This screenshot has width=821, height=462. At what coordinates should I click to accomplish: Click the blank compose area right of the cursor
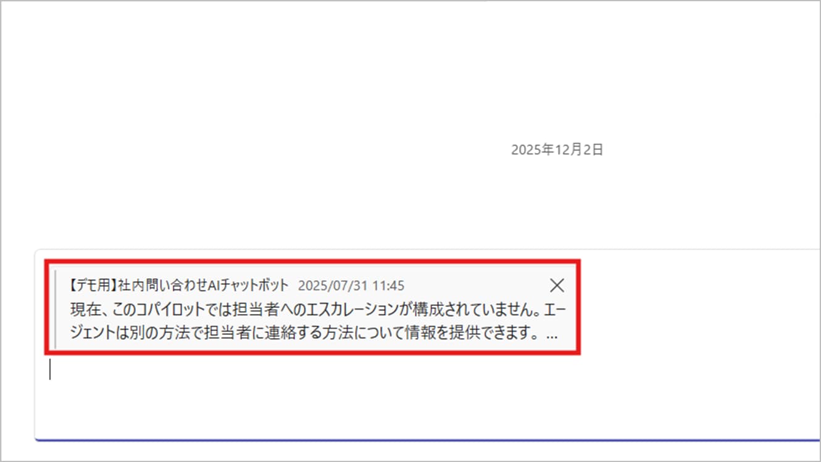[432, 370]
